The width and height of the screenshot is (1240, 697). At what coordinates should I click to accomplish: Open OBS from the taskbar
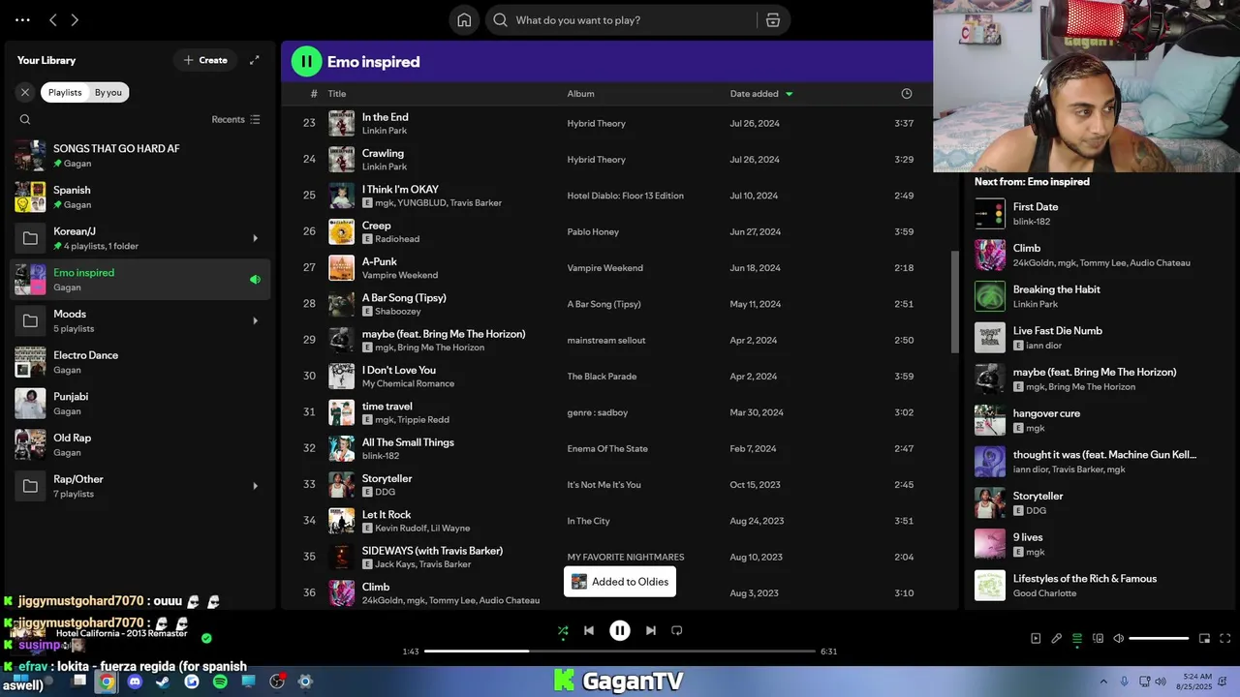pyautogui.click(x=277, y=682)
